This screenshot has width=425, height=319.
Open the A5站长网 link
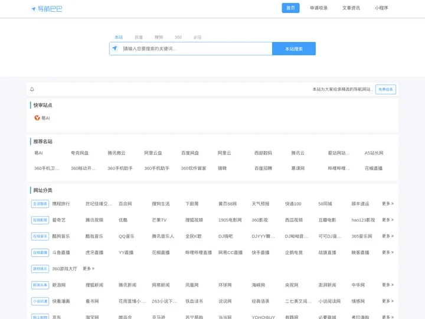374,153
